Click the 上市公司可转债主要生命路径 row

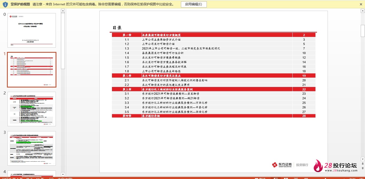pyautogui.click(x=214, y=71)
